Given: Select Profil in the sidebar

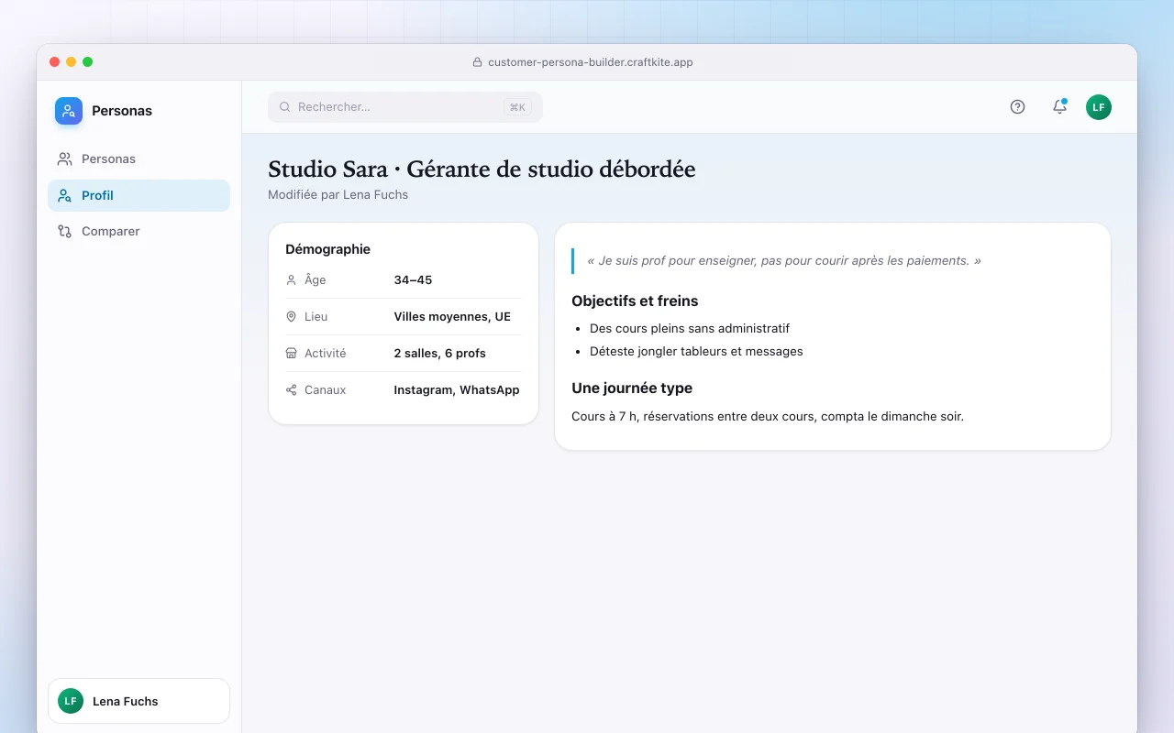Looking at the screenshot, I should [138, 195].
